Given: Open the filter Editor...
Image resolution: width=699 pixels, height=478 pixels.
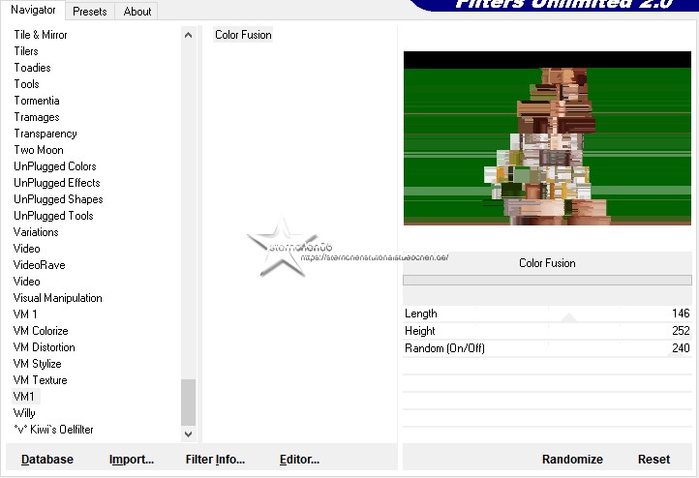Looking at the screenshot, I should pos(299,460).
